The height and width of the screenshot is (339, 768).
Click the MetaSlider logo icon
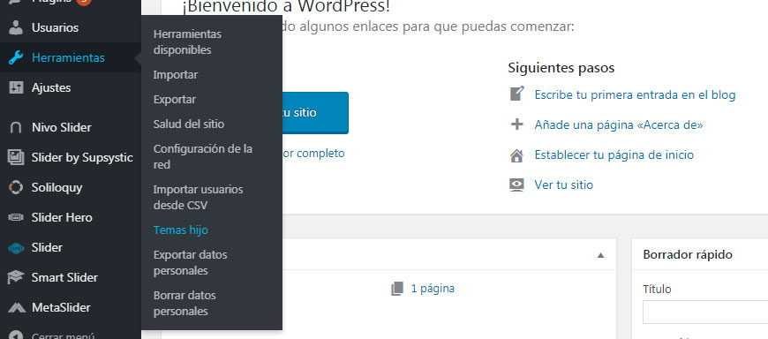pyautogui.click(x=16, y=307)
